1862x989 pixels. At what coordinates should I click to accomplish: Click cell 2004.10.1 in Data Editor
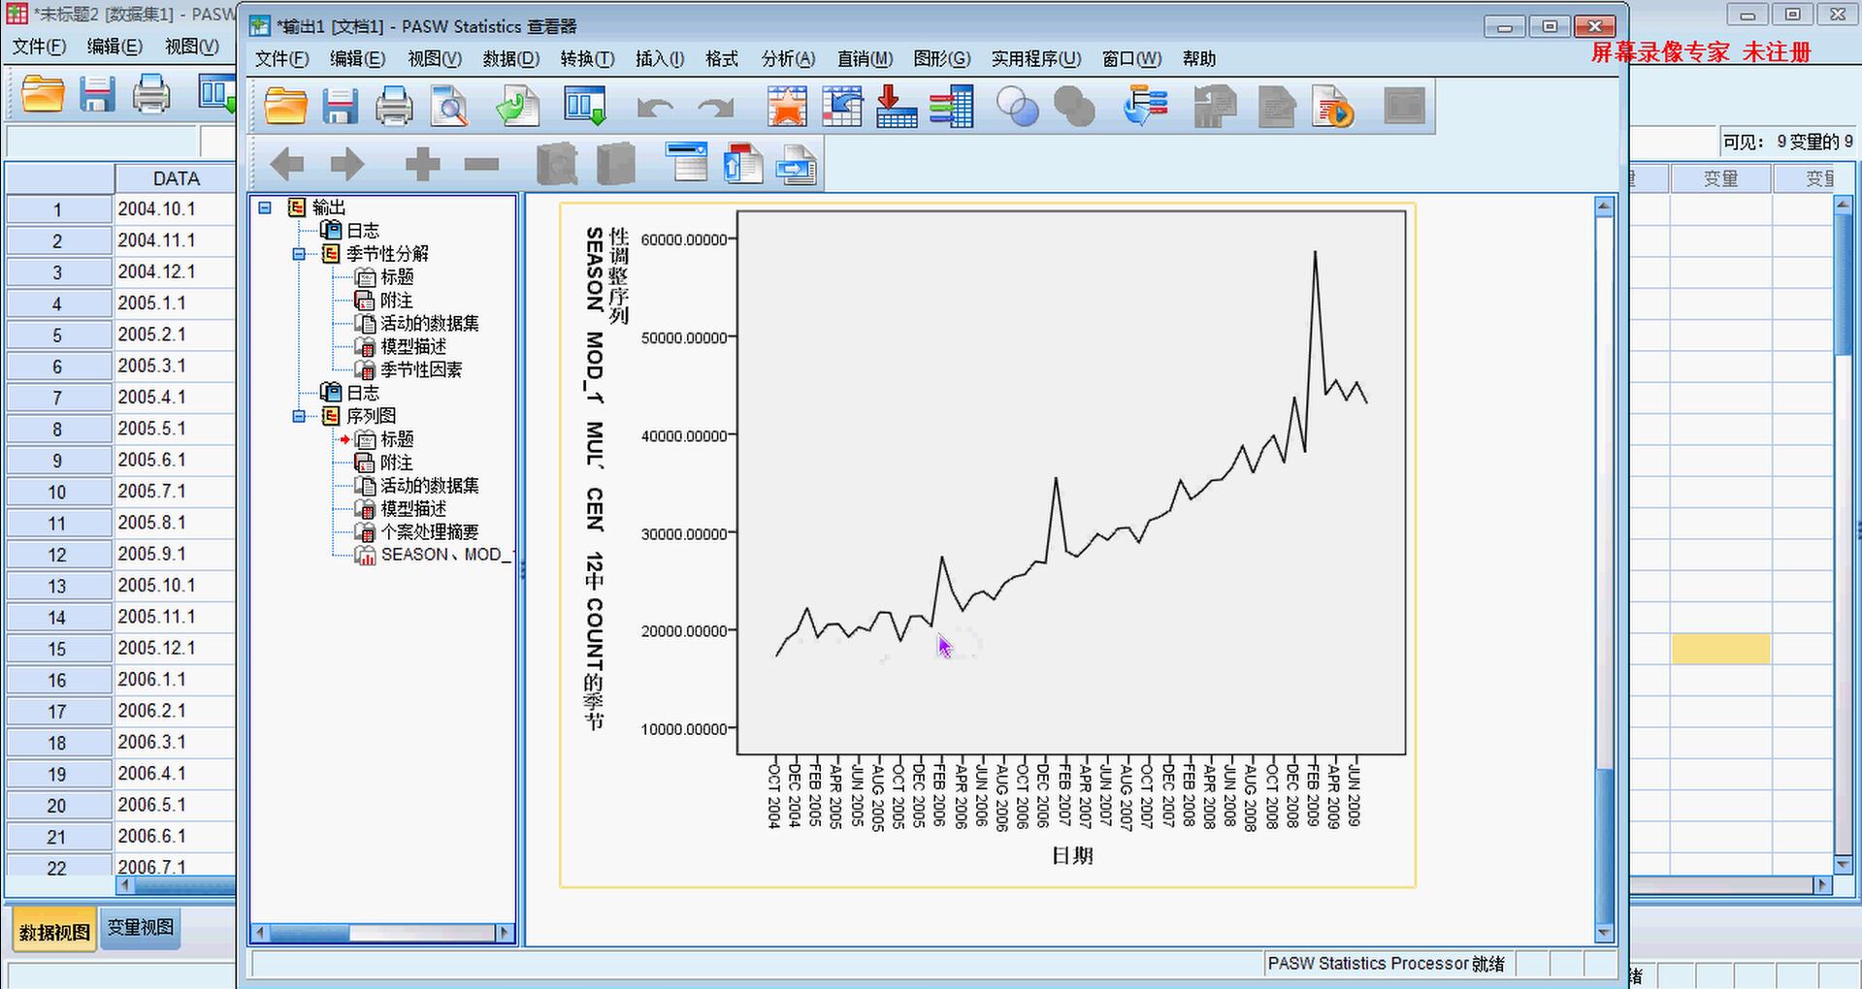tap(176, 208)
